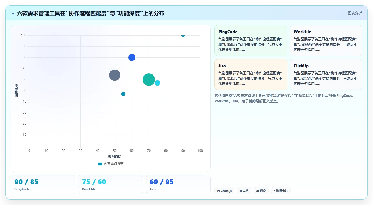This screenshot has width=373, height=205.
Task: Click the blue bubble at x 60
Action: pos(132,57)
